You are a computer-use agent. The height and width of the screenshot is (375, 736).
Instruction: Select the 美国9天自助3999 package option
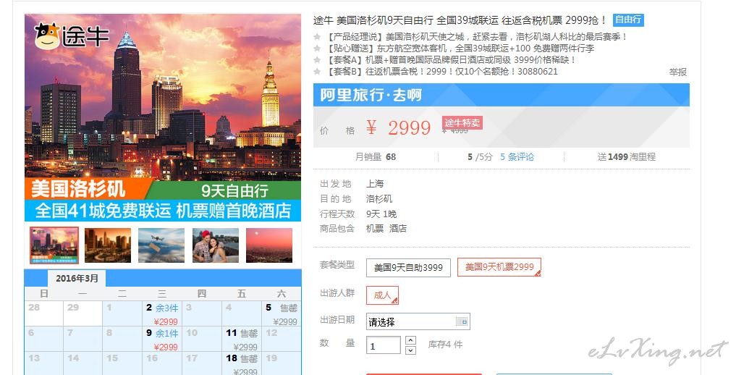pos(408,268)
